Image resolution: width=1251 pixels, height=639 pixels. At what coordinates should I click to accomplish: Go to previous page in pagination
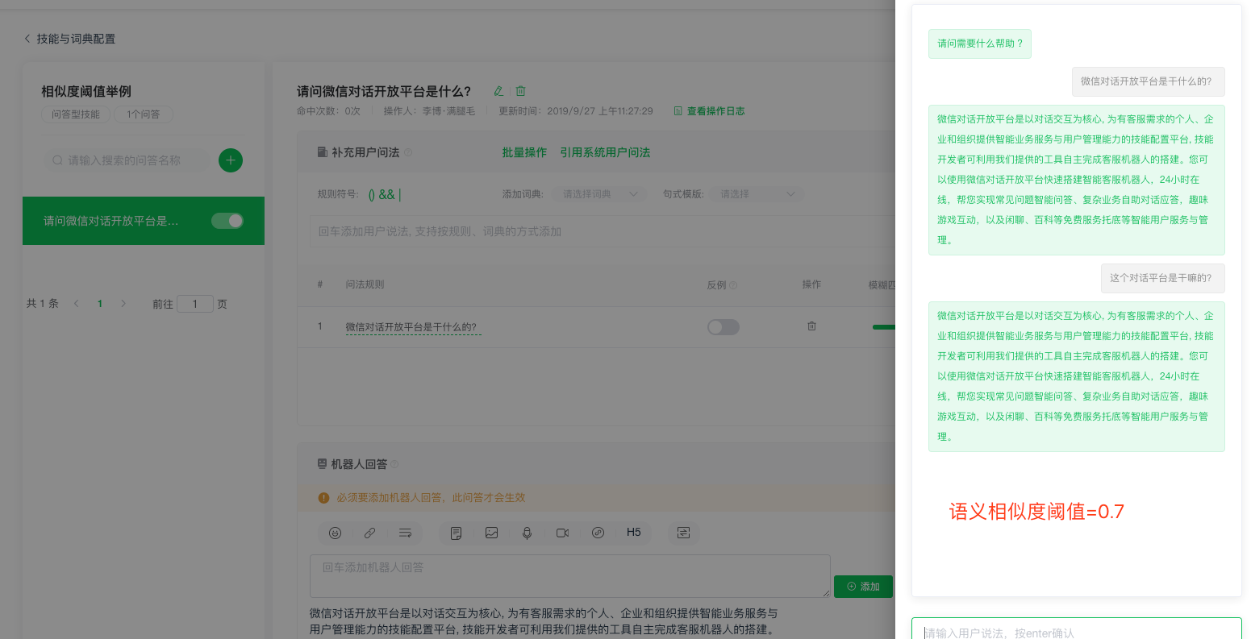click(77, 304)
